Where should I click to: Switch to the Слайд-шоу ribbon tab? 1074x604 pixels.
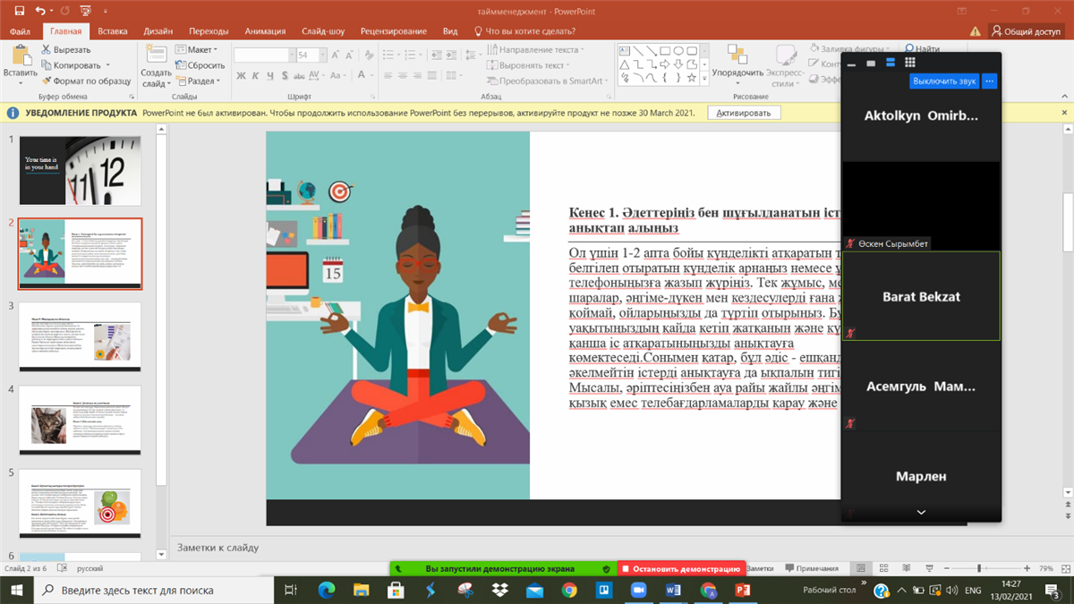325,31
